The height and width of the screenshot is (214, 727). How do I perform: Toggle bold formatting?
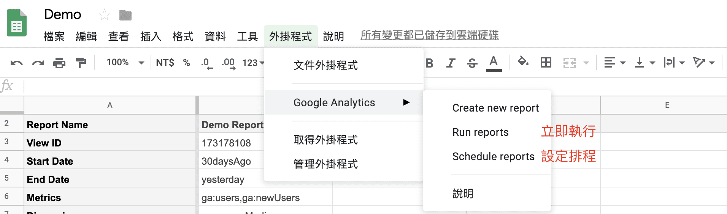point(430,63)
